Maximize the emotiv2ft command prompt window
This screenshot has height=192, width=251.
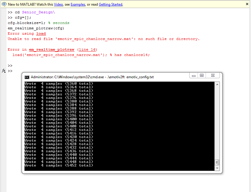202,76
